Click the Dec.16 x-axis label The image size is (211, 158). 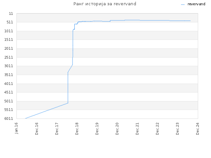point(37,129)
